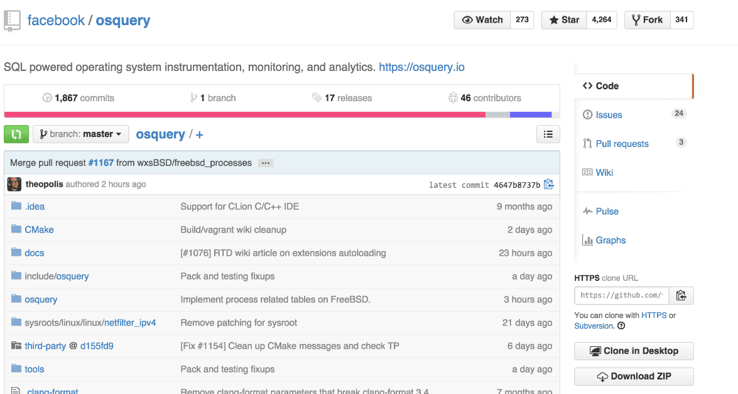The width and height of the screenshot is (738, 394).
Task: Click the Clone in Desktop button
Action: 634,351
